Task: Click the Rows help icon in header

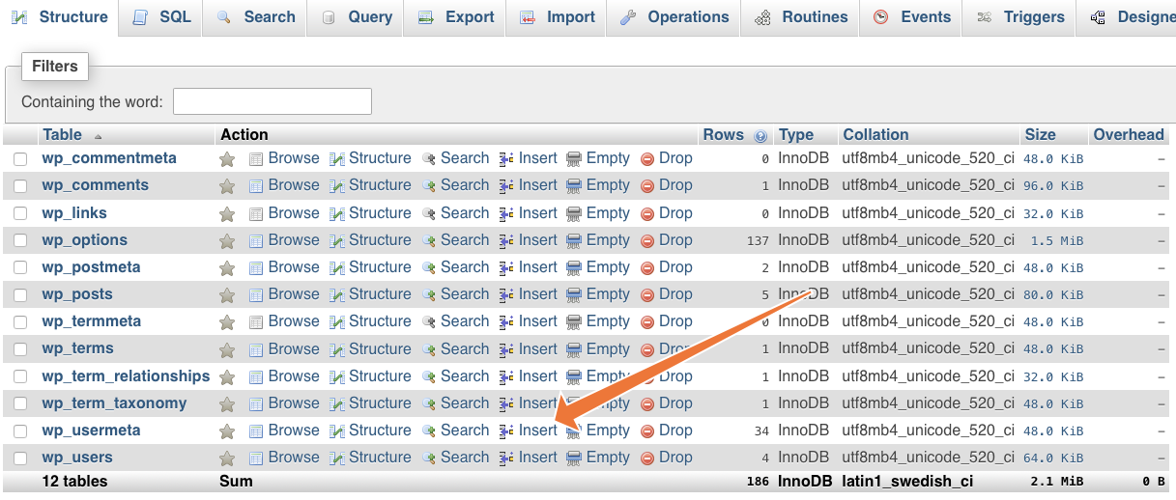Action: click(x=760, y=136)
